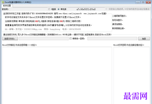Image resolution: width=152 pixels, height=104 pixels.
Task: Minimize the Excel批量设置密码 window
Action: coord(138,2)
